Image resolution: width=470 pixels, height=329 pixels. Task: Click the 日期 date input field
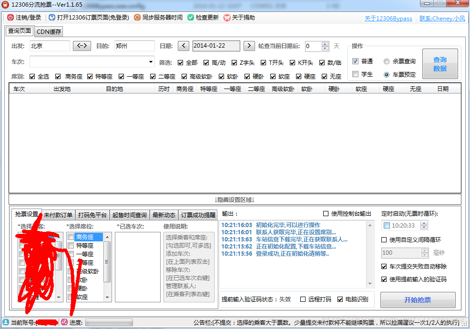point(216,46)
